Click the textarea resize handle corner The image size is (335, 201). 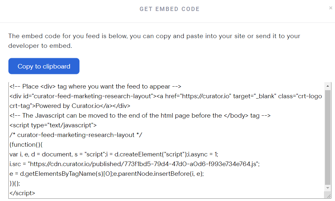[x=329, y=196]
